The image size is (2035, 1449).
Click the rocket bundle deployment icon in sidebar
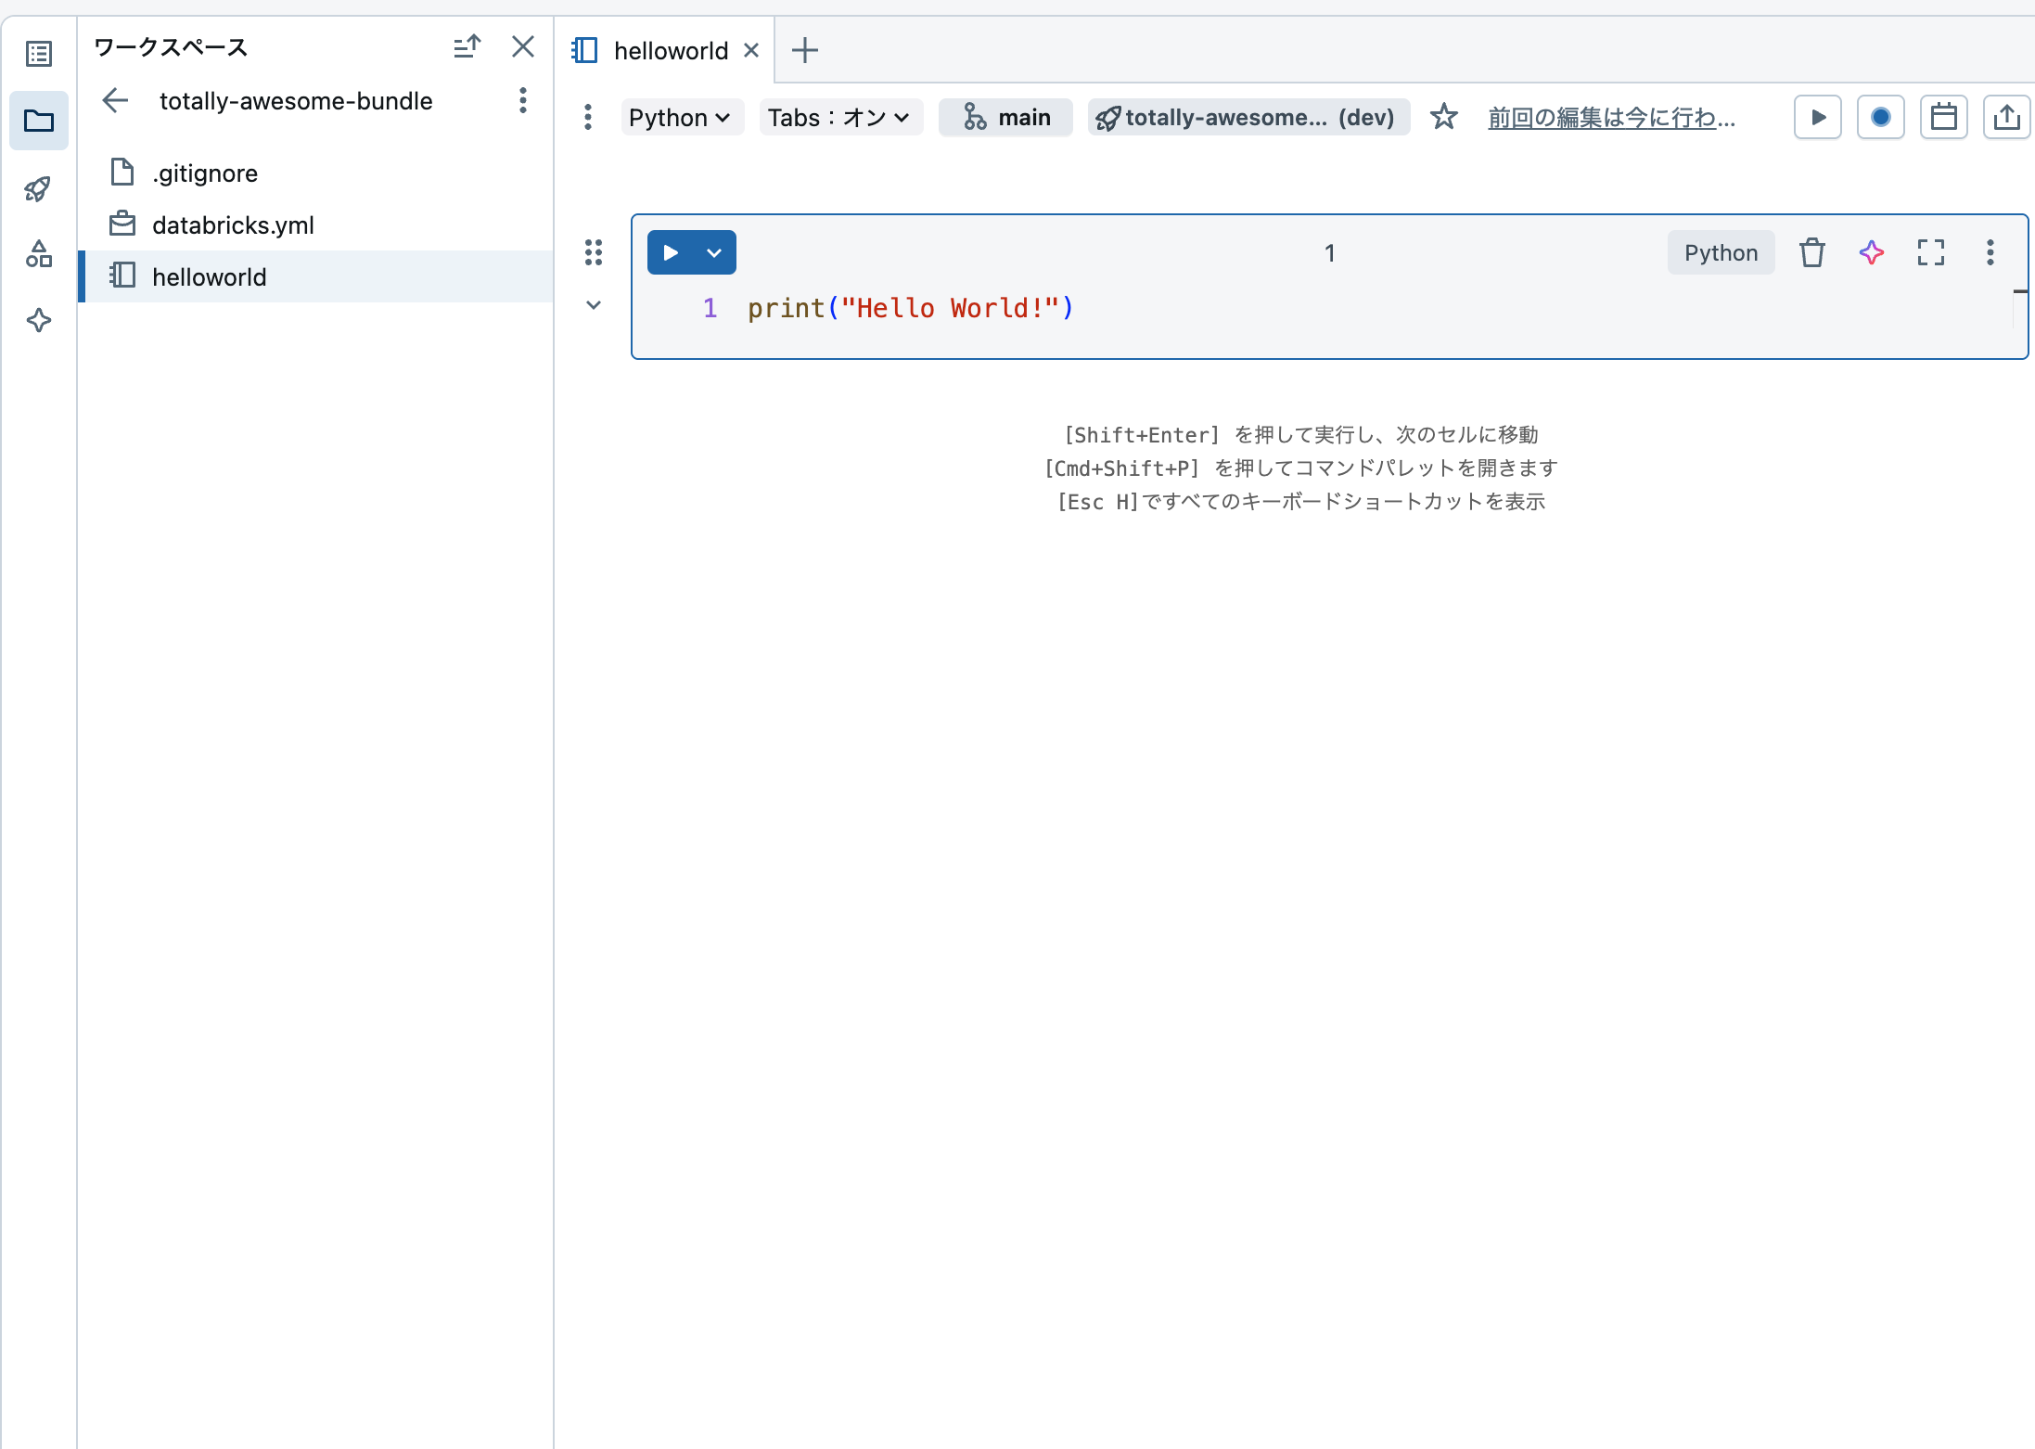click(x=39, y=187)
